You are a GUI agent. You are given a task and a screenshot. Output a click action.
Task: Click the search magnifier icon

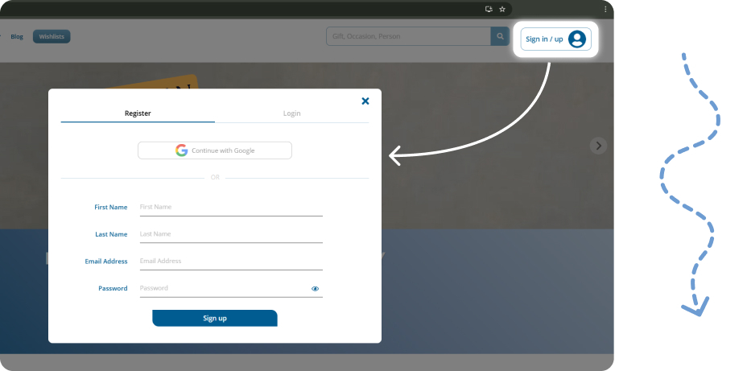501,36
